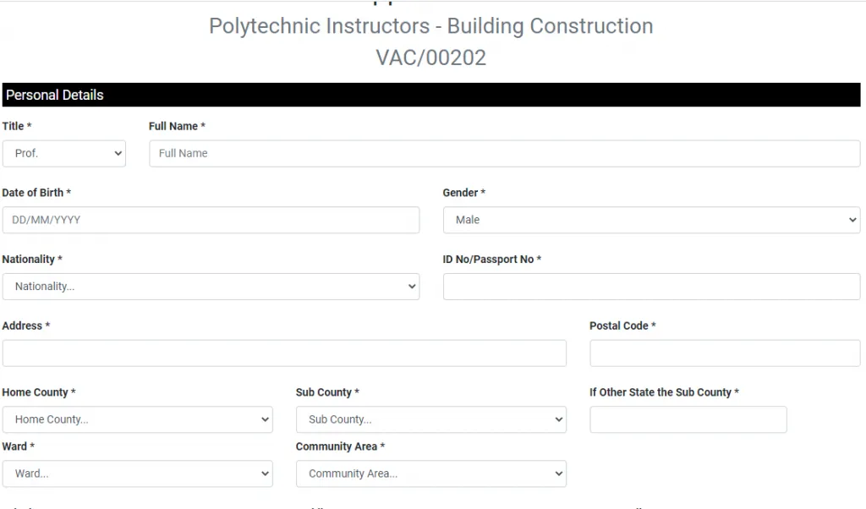Open the Sub County dropdown list
Viewport: 866px width, 509px height.
[430, 420]
